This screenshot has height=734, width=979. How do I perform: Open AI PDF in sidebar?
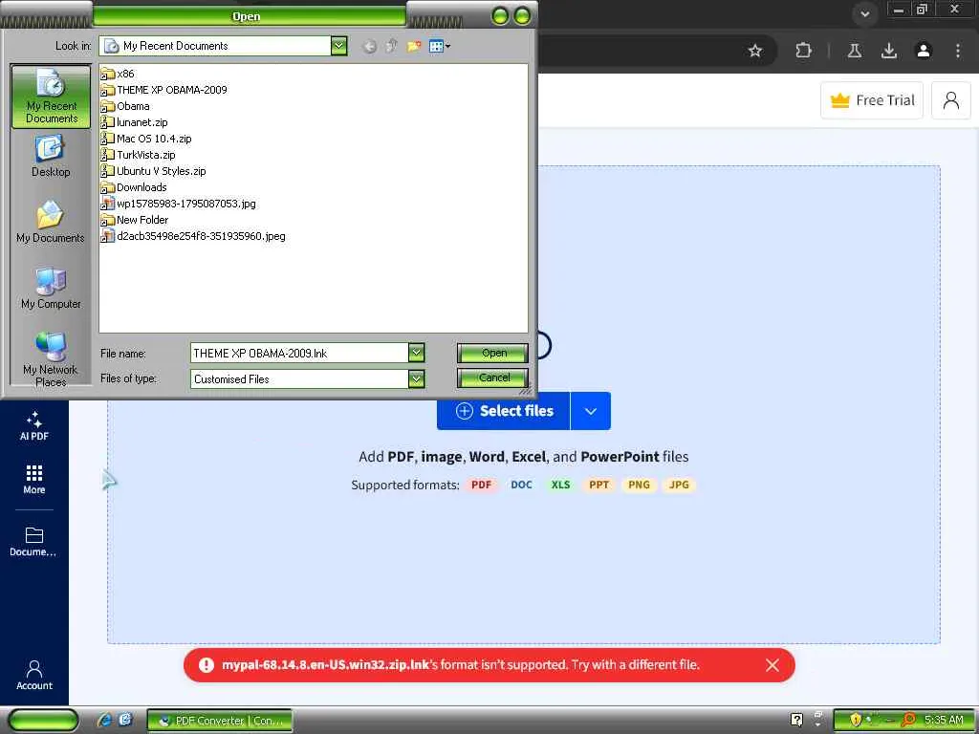(x=33, y=425)
